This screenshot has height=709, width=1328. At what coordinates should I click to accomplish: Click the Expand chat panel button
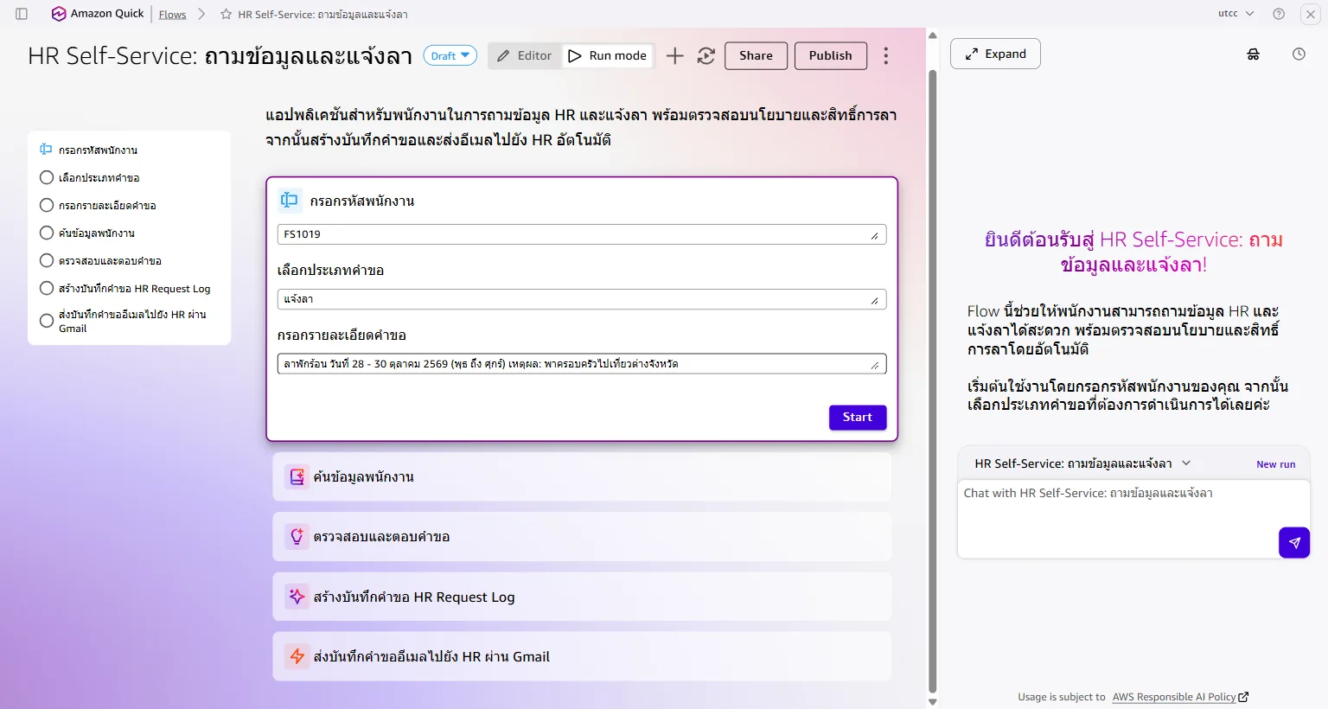pos(995,54)
